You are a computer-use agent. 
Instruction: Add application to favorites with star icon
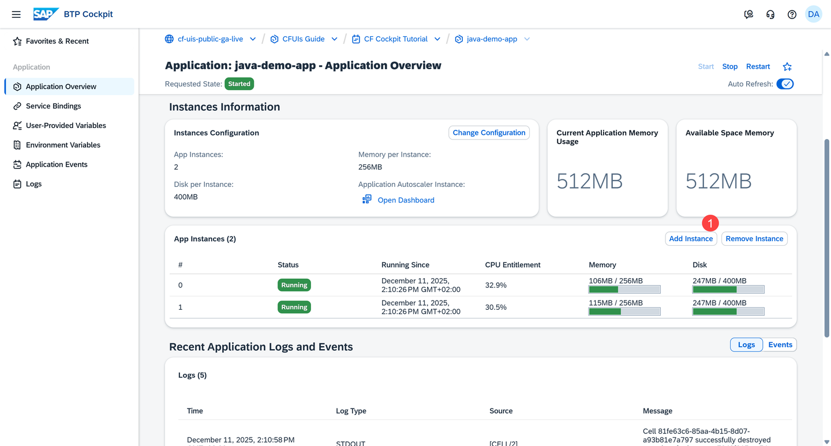(787, 66)
